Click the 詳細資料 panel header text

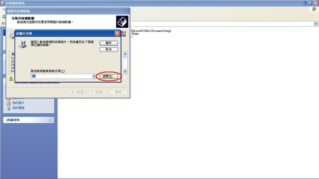[13, 120]
